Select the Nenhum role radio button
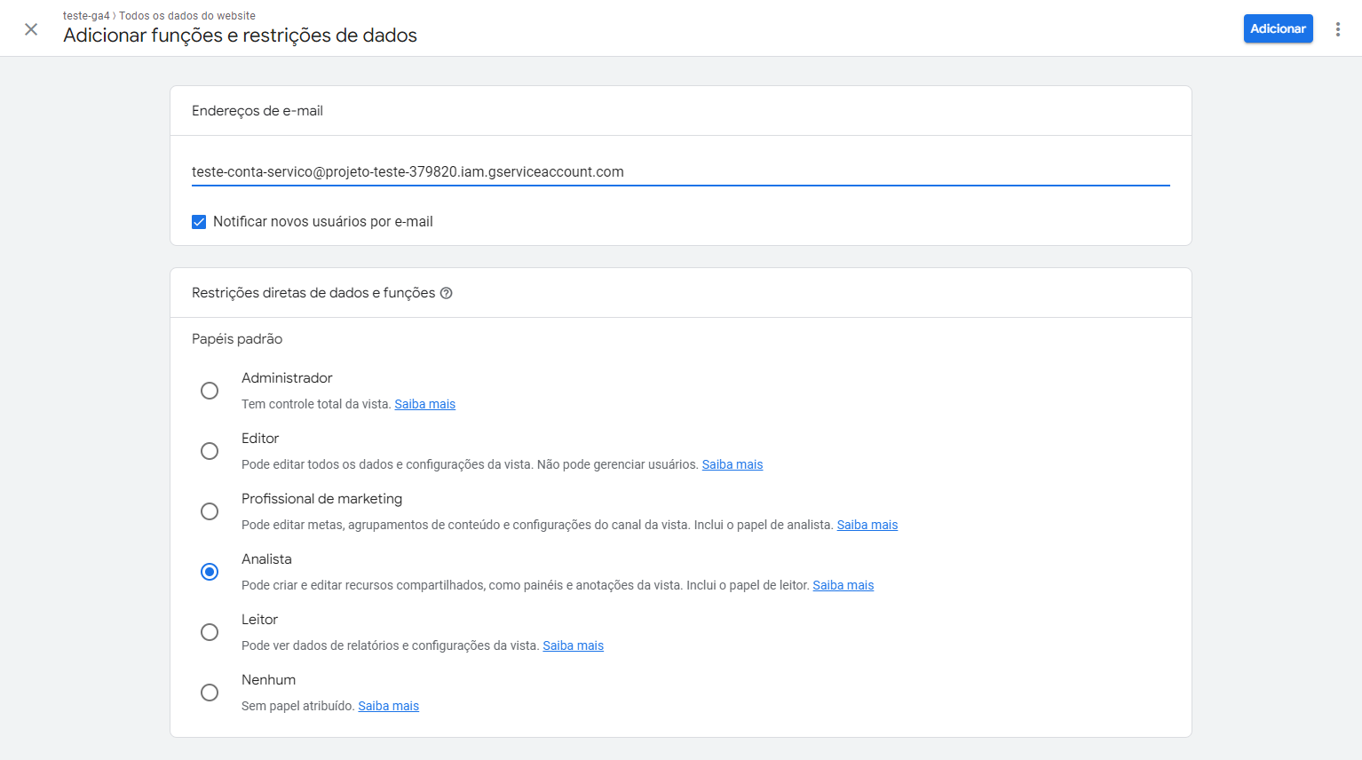 210,693
